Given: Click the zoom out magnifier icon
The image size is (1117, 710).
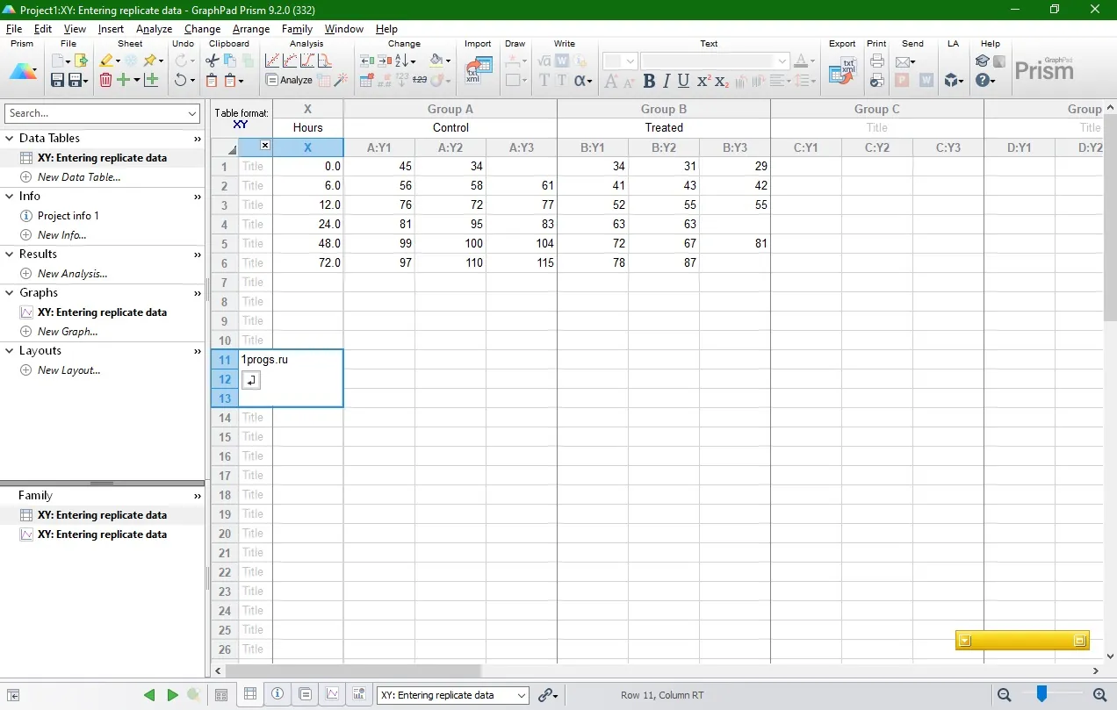Looking at the screenshot, I should pyautogui.click(x=1005, y=695).
